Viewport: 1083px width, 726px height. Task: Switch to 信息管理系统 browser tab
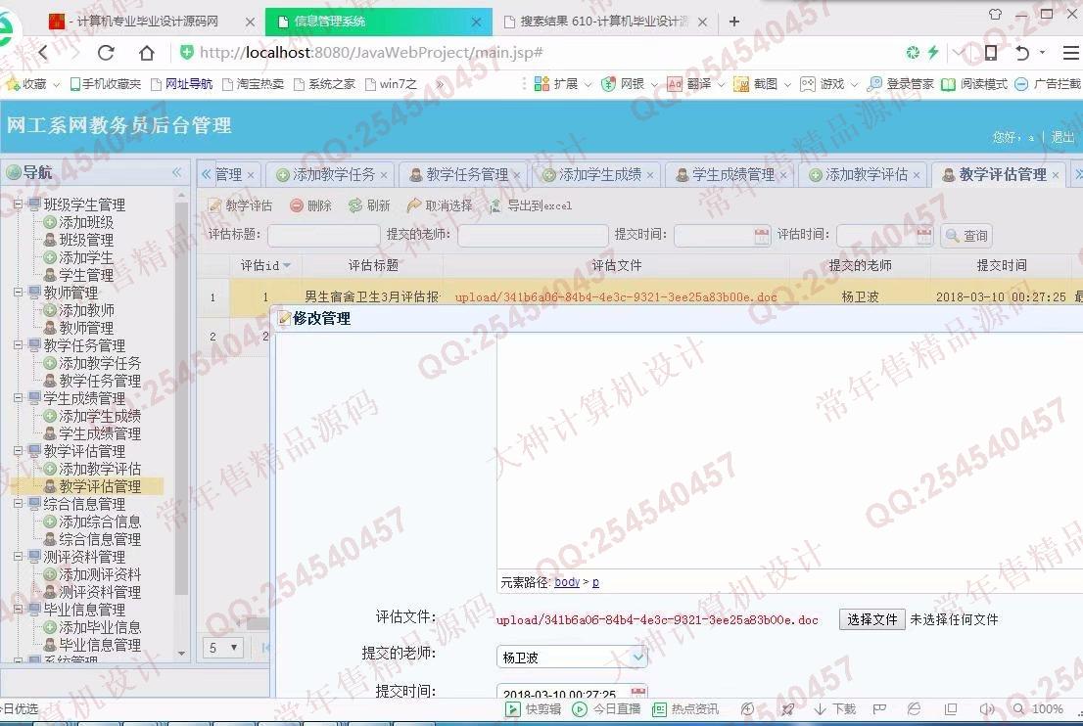(379, 23)
